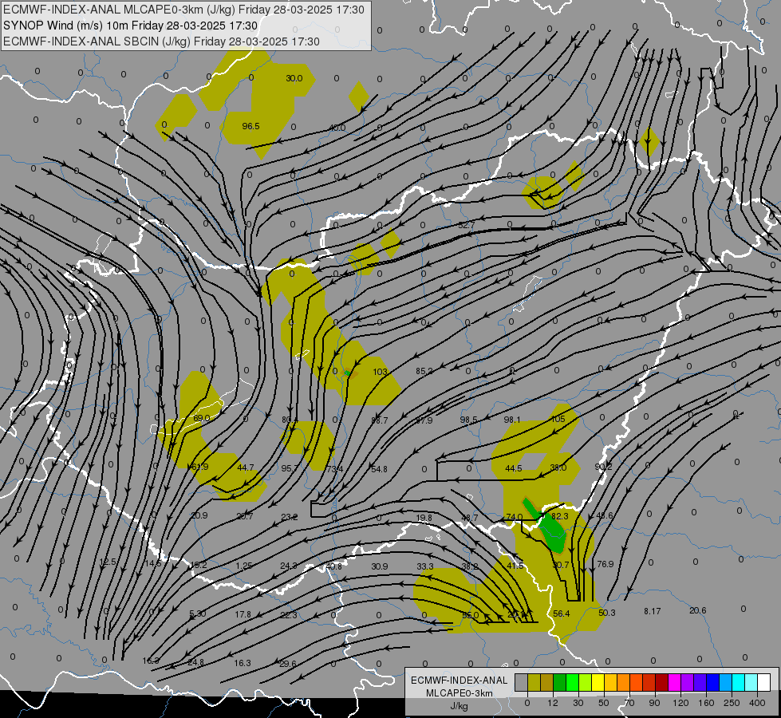Click the 33.3 map value
The image size is (781, 718).
[x=425, y=566]
